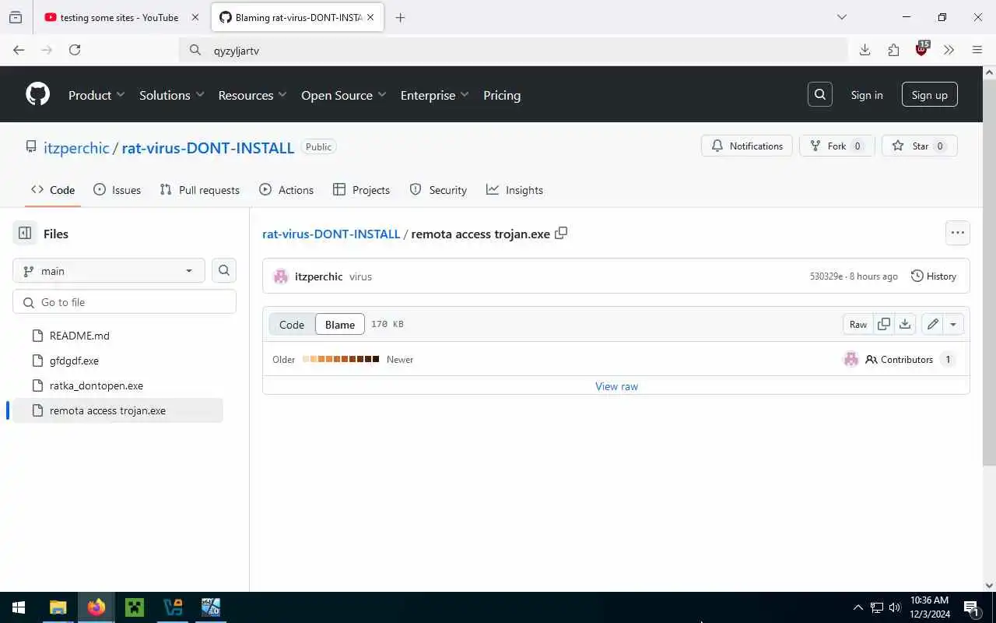Viewport: 996px width, 623px height.
Task: Copy the file path icon
Action: pyautogui.click(x=561, y=233)
